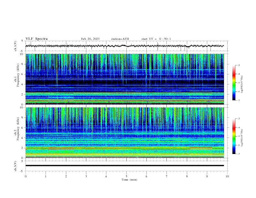256x198 pixels.
Task: Click the "ch.3(V)" axis label
Action: pyautogui.click(x=16, y=166)
